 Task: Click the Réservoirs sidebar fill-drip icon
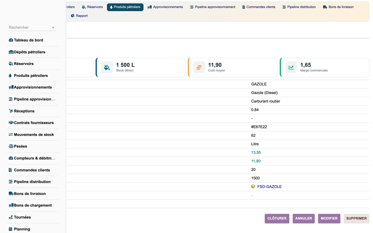point(11,64)
